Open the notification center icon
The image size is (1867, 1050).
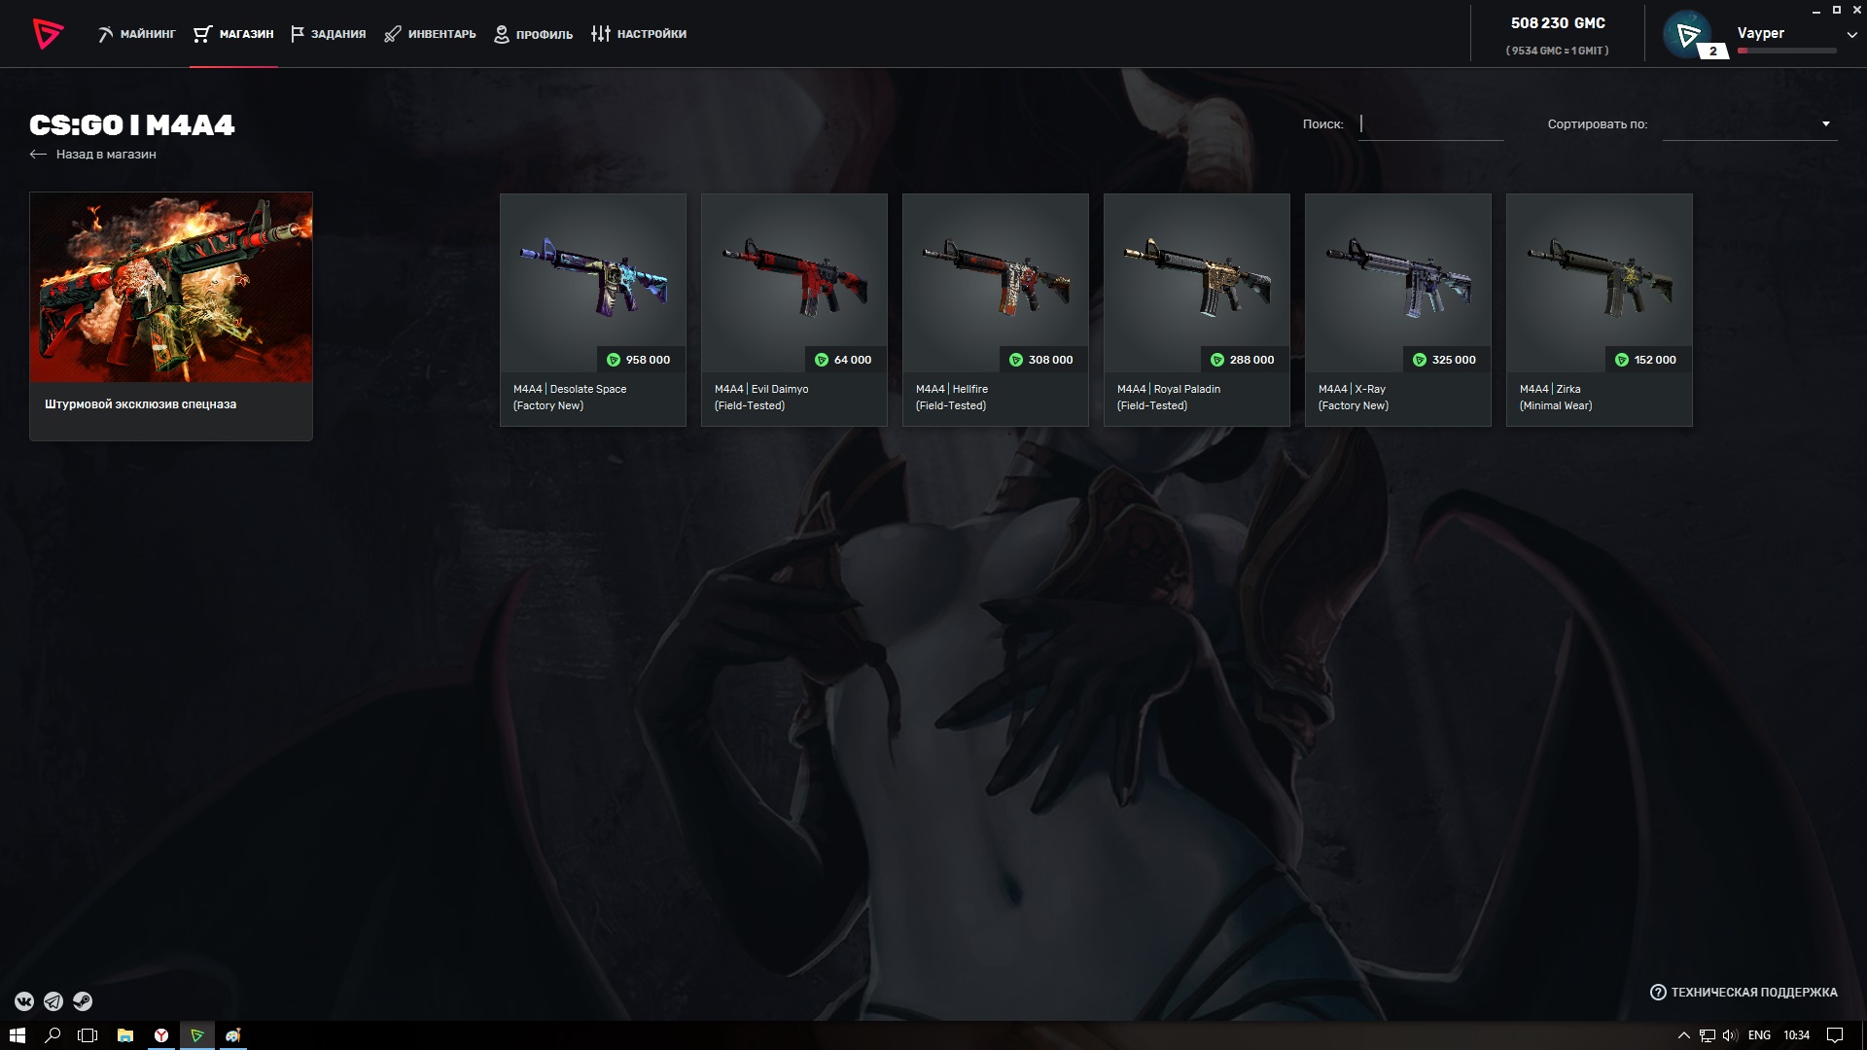(x=1835, y=1035)
